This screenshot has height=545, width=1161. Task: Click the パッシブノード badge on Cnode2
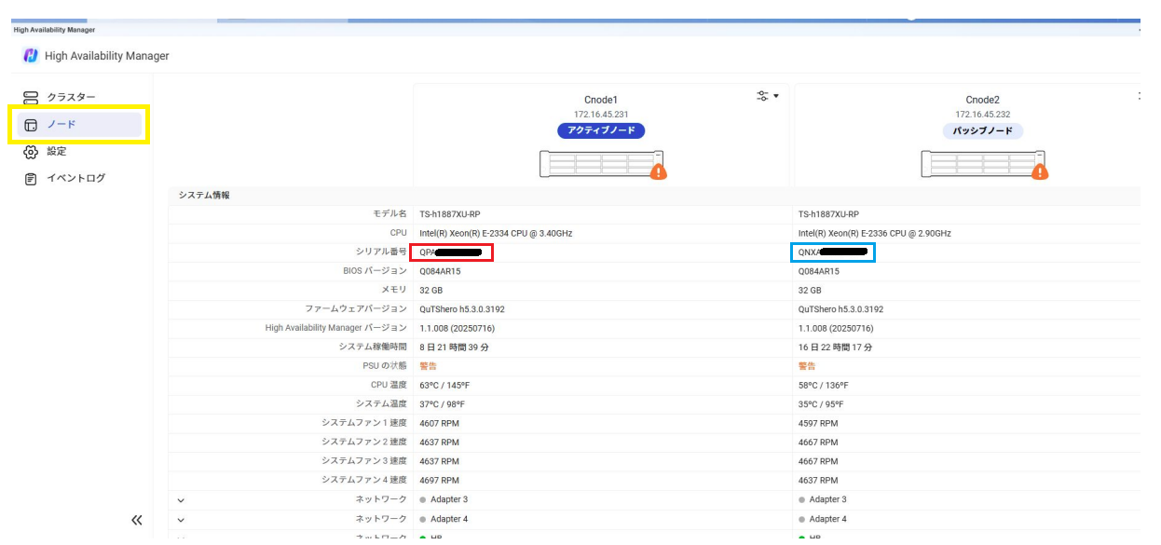[982, 131]
